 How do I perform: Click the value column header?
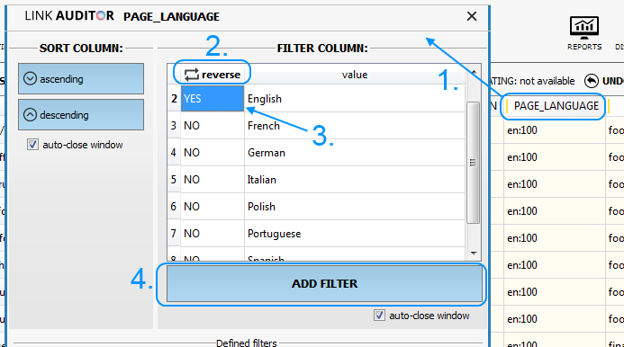point(354,75)
